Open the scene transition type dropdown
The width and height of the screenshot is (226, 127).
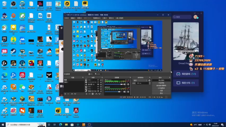(x=140, y=80)
